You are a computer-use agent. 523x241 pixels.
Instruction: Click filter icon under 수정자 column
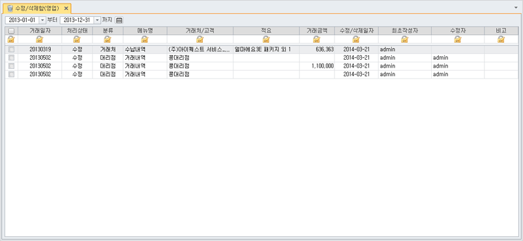coord(458,40)
